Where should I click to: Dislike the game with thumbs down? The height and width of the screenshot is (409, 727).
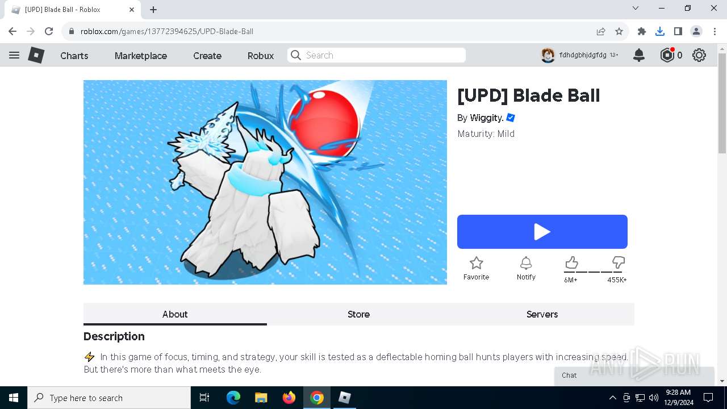(x=618, y=262)
